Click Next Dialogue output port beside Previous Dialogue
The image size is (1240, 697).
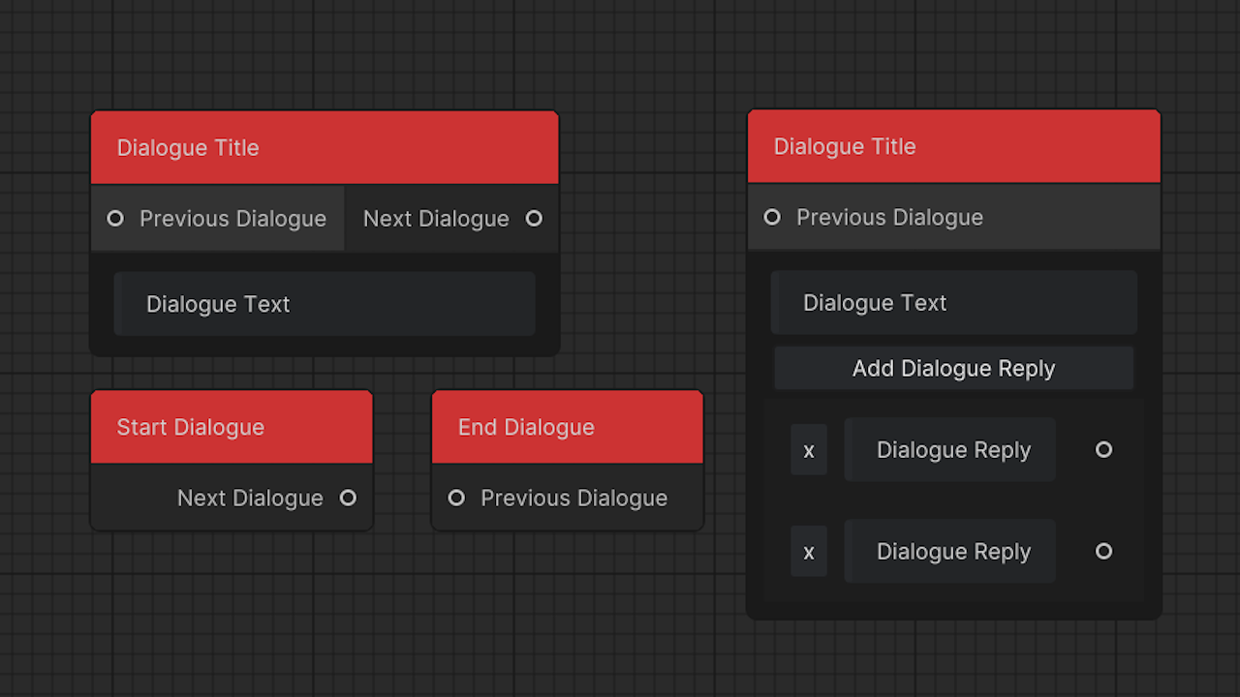tap(534, 218)
